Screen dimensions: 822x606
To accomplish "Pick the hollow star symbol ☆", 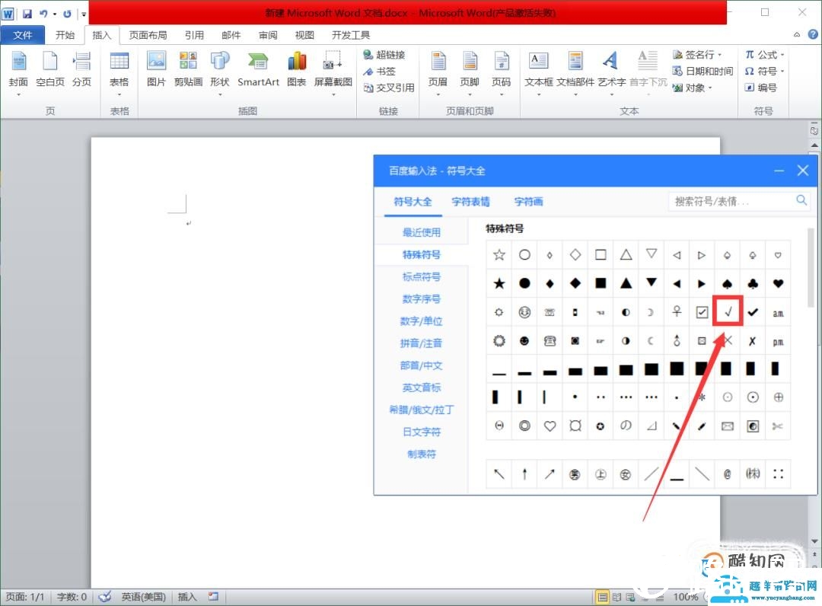I will (x=499, y=255).
